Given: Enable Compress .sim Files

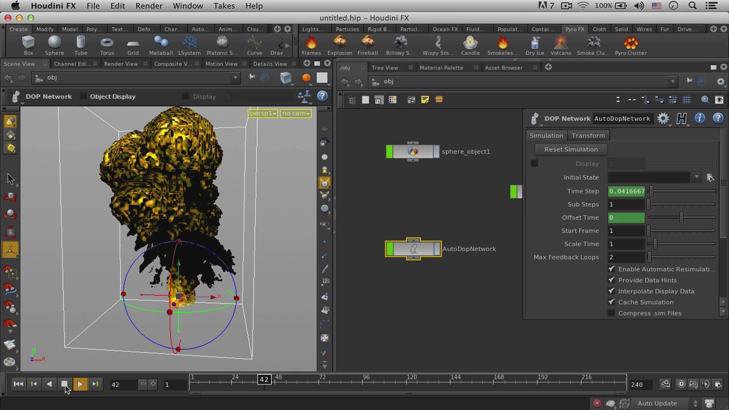Looking at the screenshot, I should [x=612, y=313].
